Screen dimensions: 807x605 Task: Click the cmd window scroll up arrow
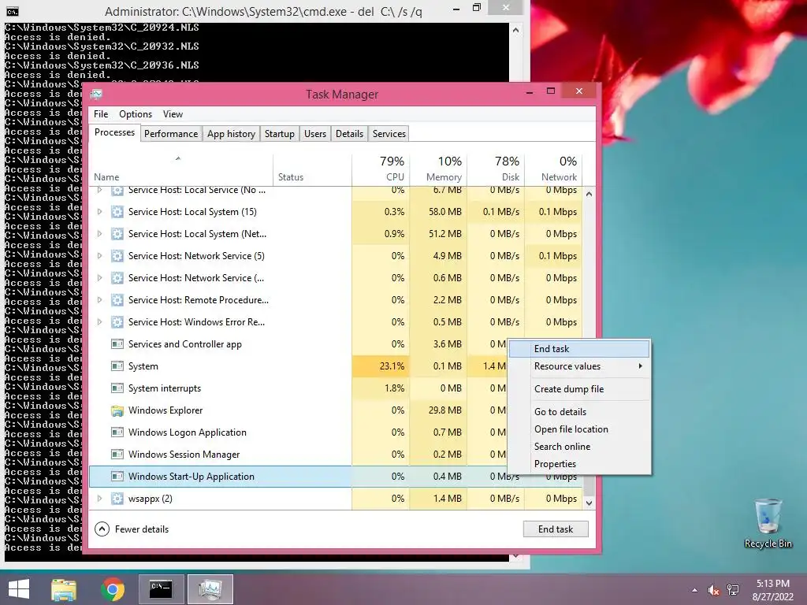515,30
